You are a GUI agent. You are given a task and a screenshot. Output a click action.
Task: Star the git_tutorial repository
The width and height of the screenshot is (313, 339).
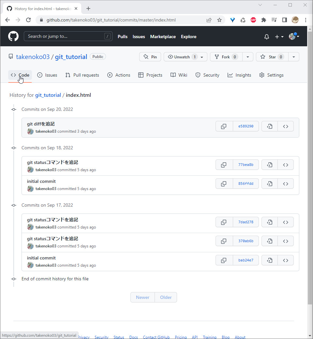tap(272, 57)
